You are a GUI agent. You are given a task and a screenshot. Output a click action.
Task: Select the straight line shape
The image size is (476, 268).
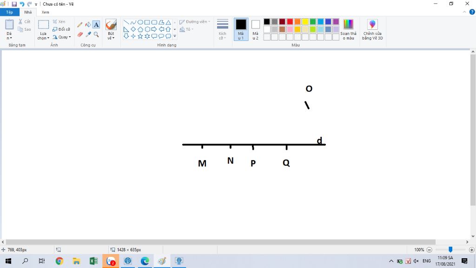[x=126, y=22]
